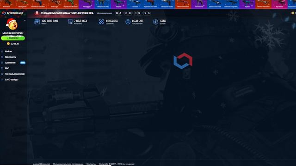Click the gold coin icon by 524339
296x166 pixels.
point(8,44)
